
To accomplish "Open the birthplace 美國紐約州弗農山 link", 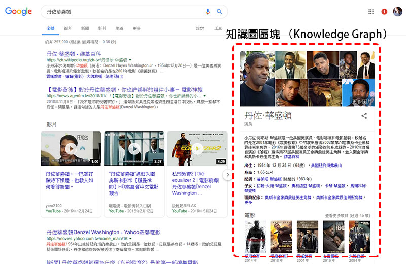I will (326, 166).
